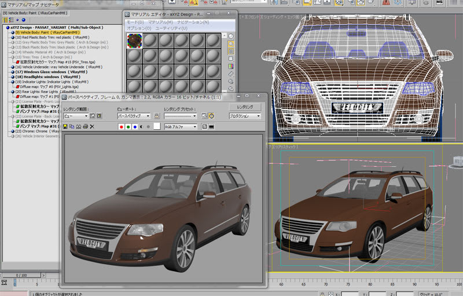Click the Sample Type sphere icon in Material Editor
Viewport: 463px width, 296px height.
pyautogui.click(x=230, y=36)
